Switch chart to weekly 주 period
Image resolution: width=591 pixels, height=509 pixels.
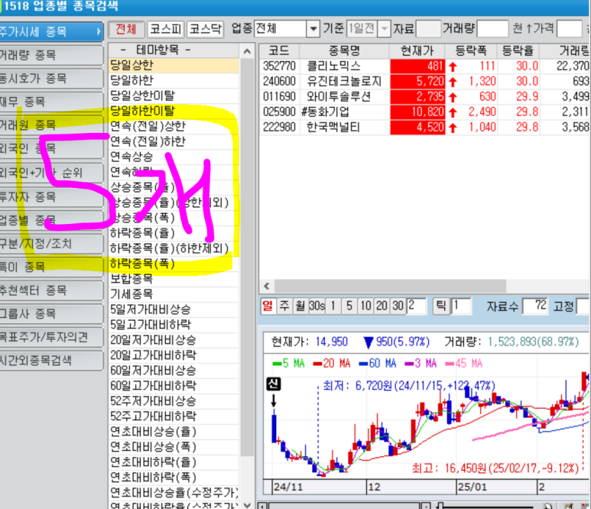click(x=284, y=306)
